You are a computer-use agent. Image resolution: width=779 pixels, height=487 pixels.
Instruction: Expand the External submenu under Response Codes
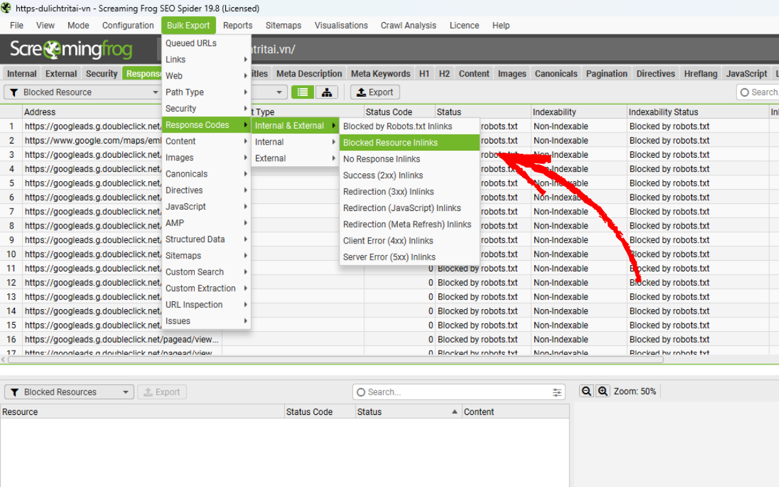295,158
